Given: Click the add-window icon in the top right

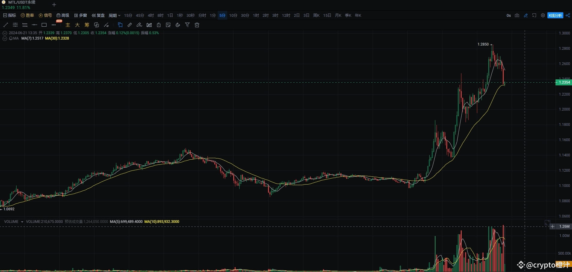Looking at the screenshot, I should click(534, 15).
